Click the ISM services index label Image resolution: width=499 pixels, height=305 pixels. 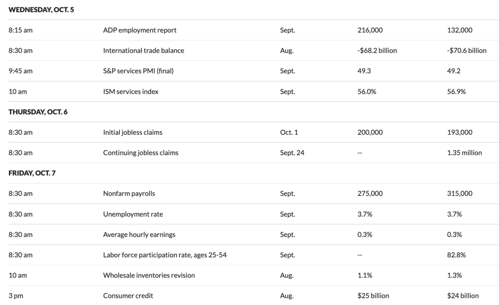point(131,92)
